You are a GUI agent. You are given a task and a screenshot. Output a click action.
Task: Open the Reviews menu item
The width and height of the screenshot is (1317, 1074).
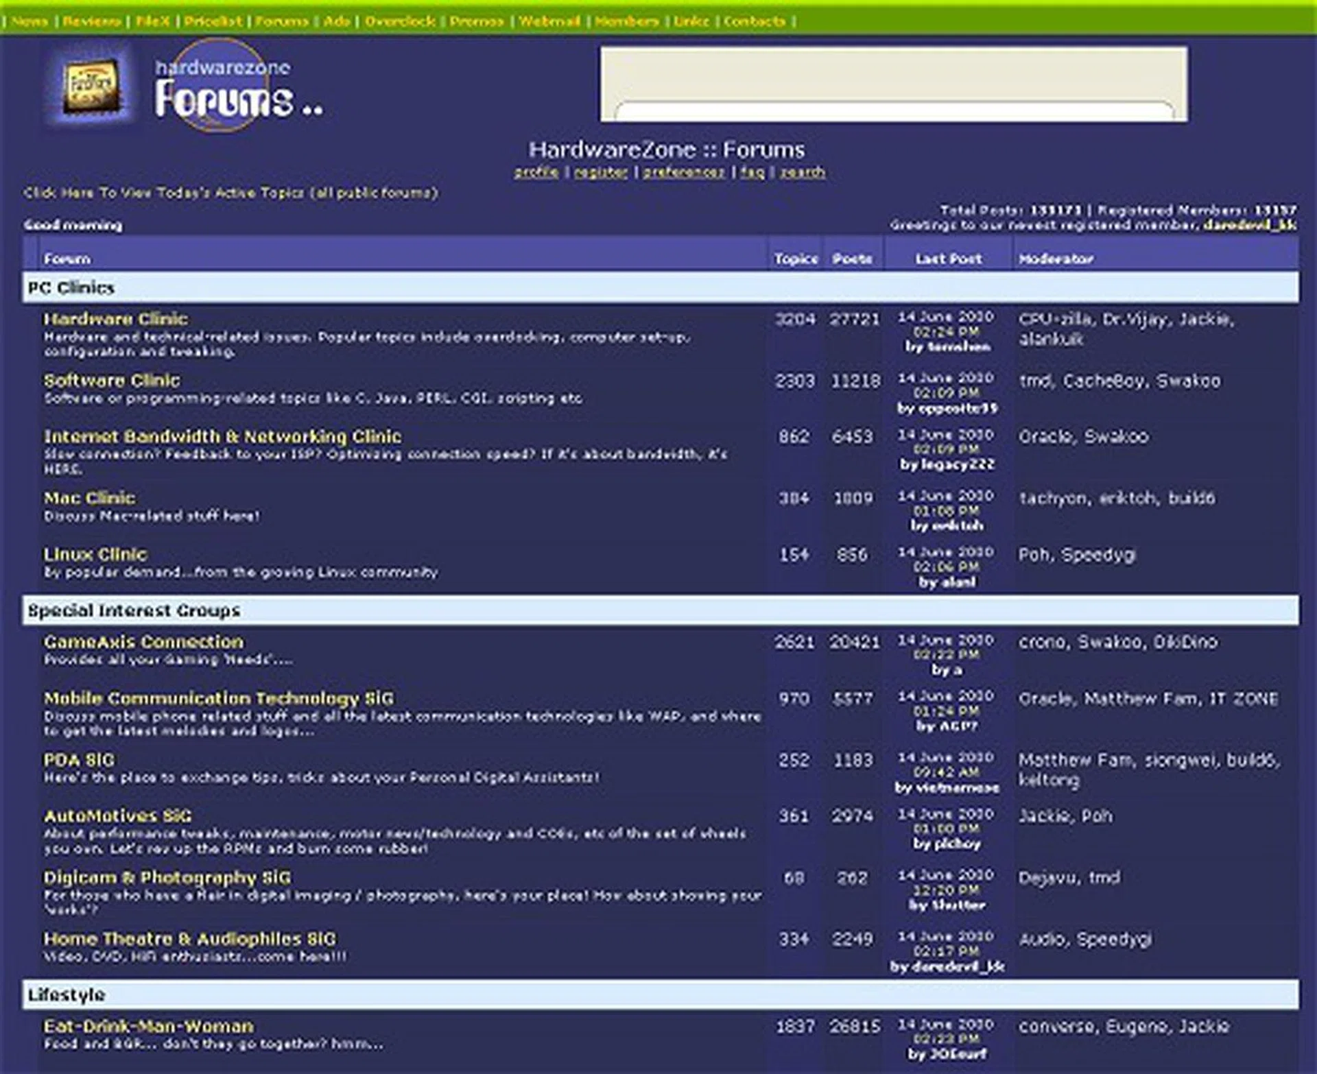92,21
